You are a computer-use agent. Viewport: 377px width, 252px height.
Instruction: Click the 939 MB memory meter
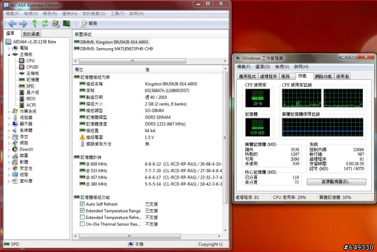pos(257,127)
